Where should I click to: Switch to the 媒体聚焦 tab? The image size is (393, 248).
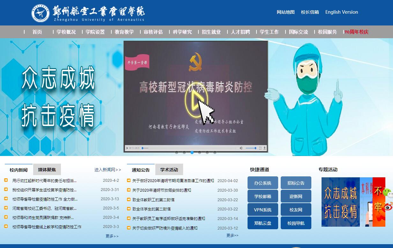(47, 170)
